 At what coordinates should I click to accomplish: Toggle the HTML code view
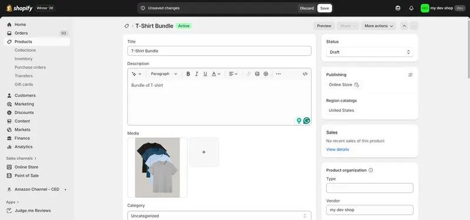[x=305, y=74]
